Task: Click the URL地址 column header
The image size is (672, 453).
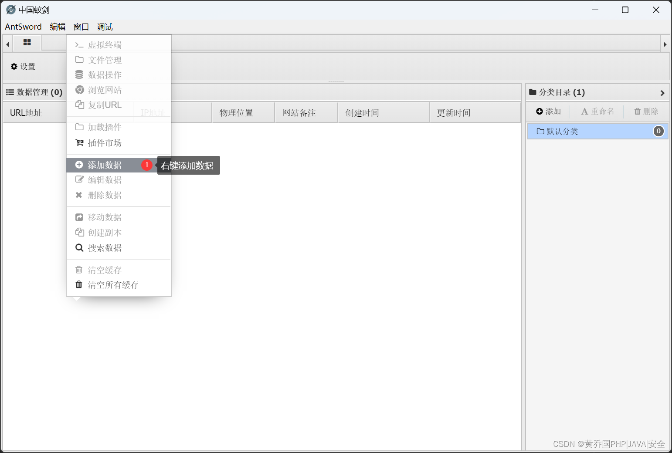Action: [x=26, y=113]
